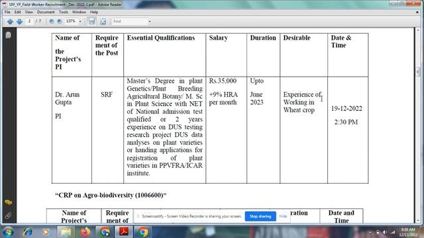Click 'Working in Wheat crop' text
Screen dimensions: 424x238
click(299, 106)
